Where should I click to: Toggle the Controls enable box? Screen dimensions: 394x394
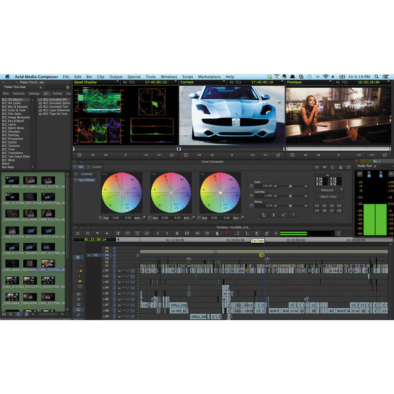(x=76, y=174)
